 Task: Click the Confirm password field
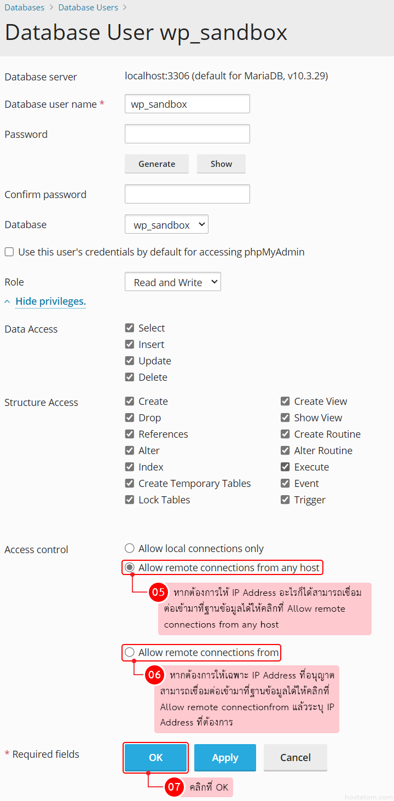(187, 194)
